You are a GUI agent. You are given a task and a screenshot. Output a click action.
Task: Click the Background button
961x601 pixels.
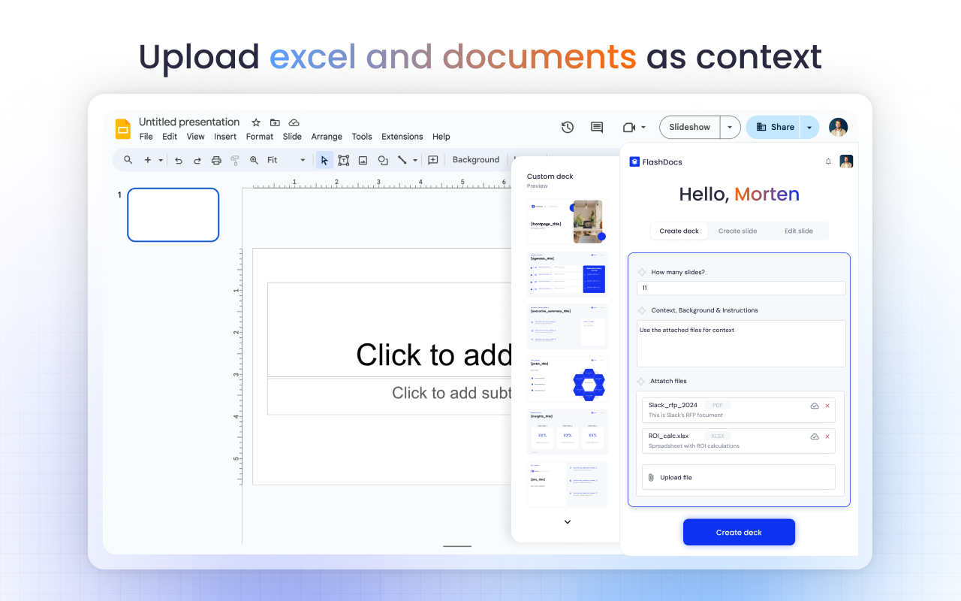[476, 159]
